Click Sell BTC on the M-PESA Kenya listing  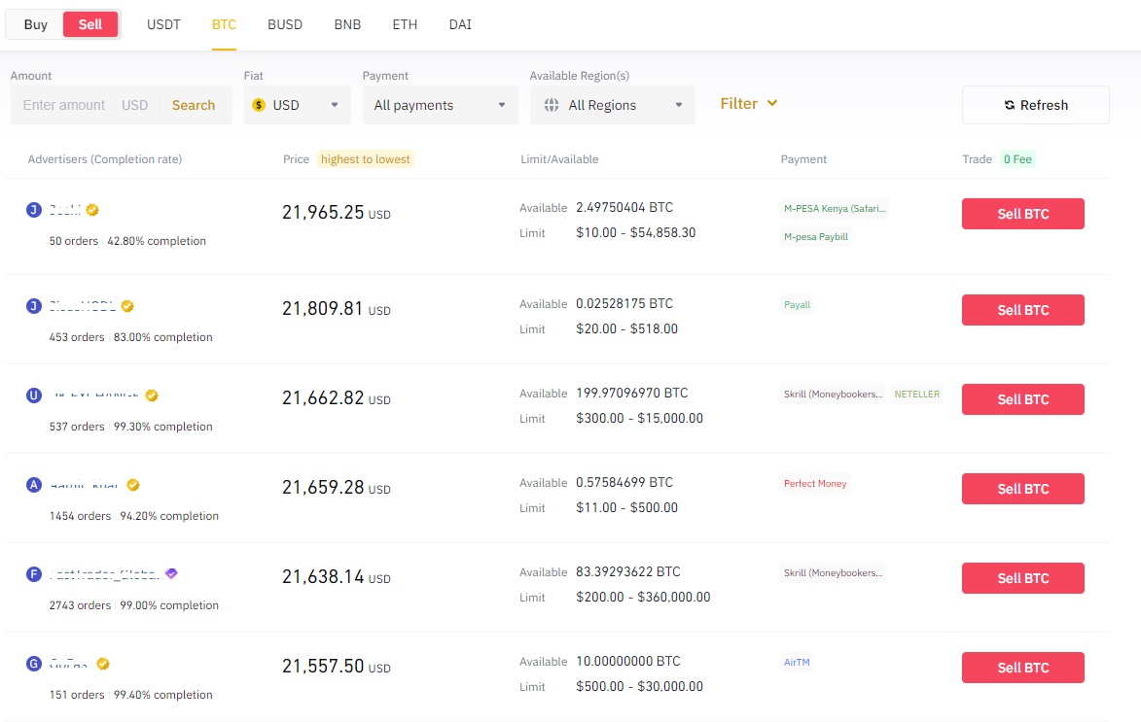[x=1022, y=213]
